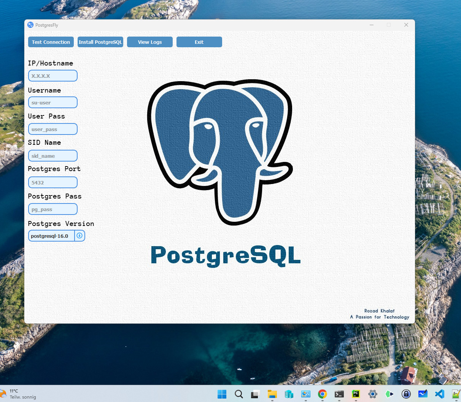461x402 pixels.
Task: Click into the Username su-user field
Action: 53,103
